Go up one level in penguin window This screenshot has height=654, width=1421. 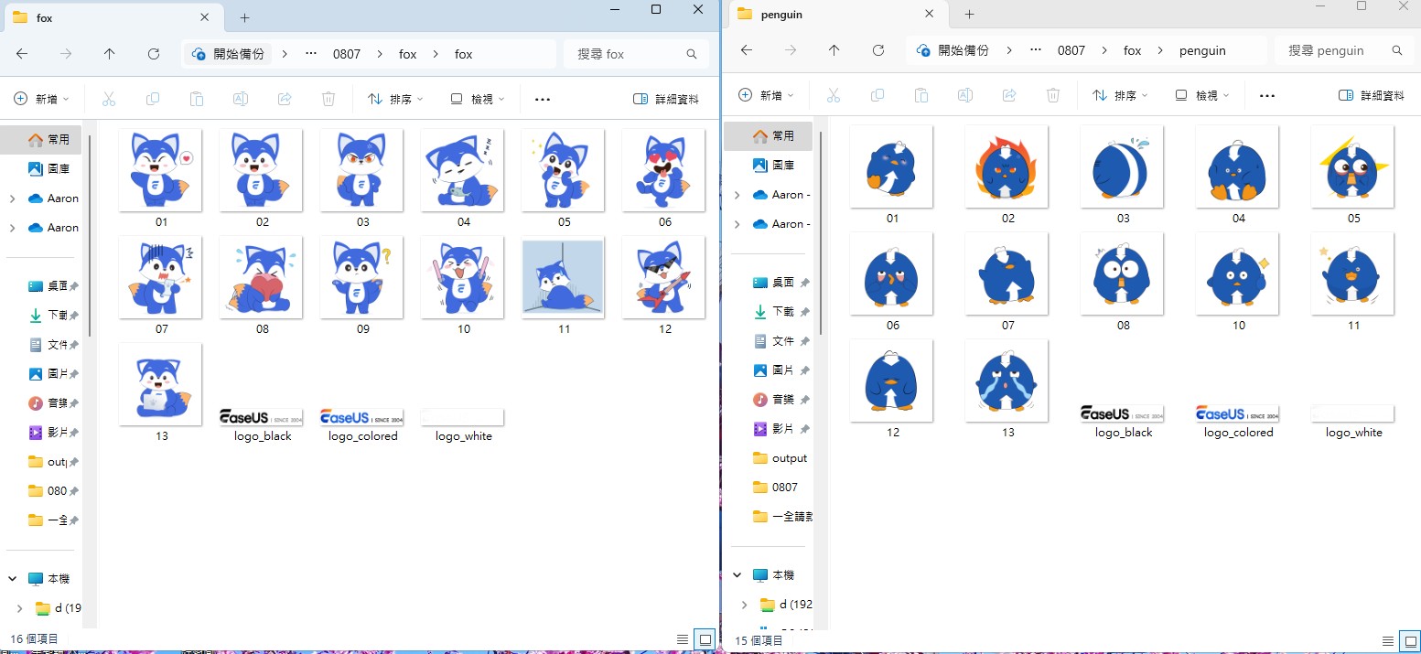[x=834, y=50]
